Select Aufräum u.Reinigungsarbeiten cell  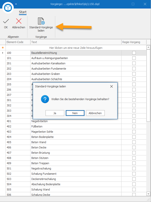(x=76, y=58)
